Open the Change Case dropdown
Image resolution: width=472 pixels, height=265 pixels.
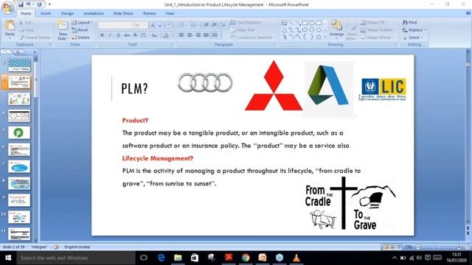click(154, 35)
